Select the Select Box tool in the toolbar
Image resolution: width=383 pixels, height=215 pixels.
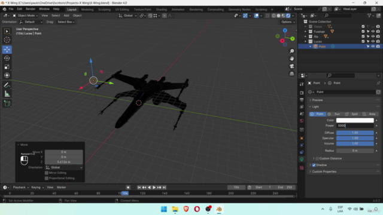(7, 31)
